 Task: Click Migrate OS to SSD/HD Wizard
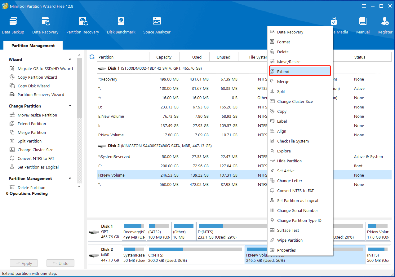click(45, 68)
